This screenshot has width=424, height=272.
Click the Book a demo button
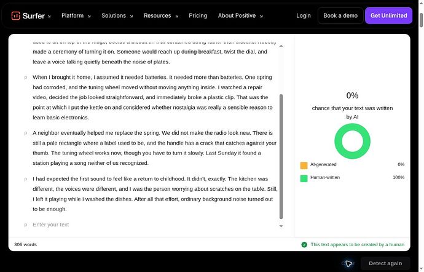(340, 16)
